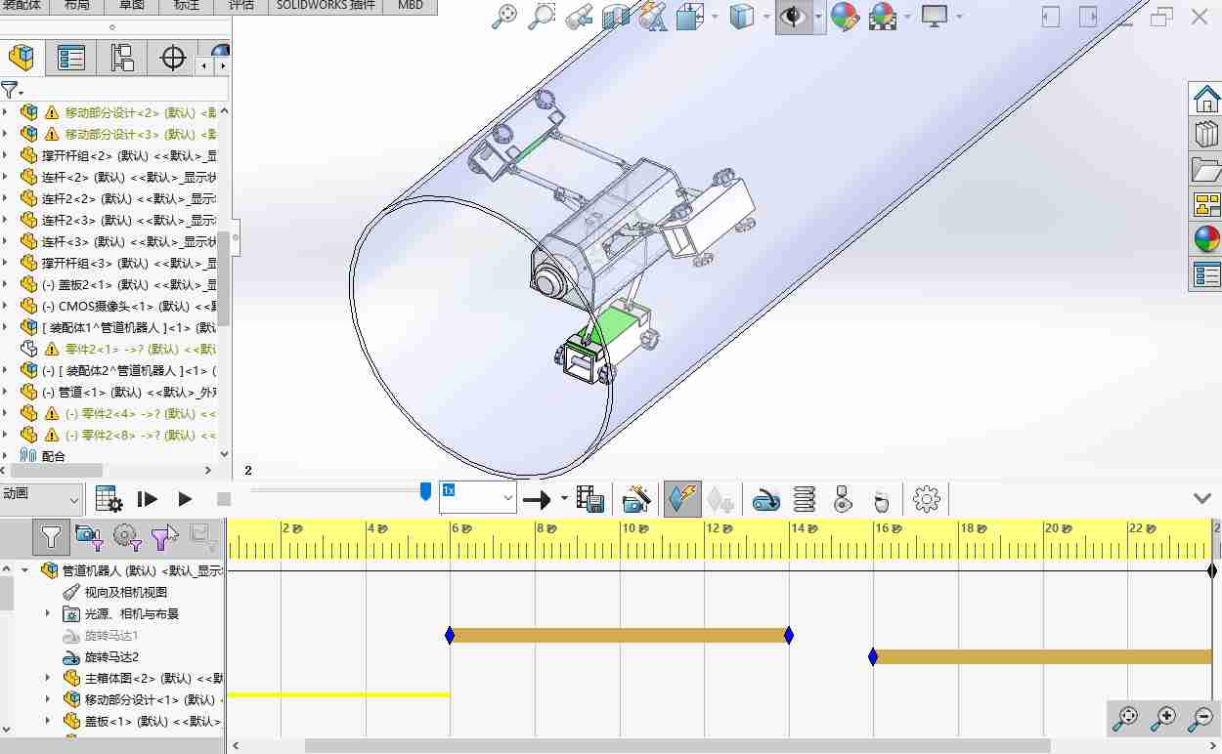
Task: Click the playback time slider handle
Action: (425, 491)
